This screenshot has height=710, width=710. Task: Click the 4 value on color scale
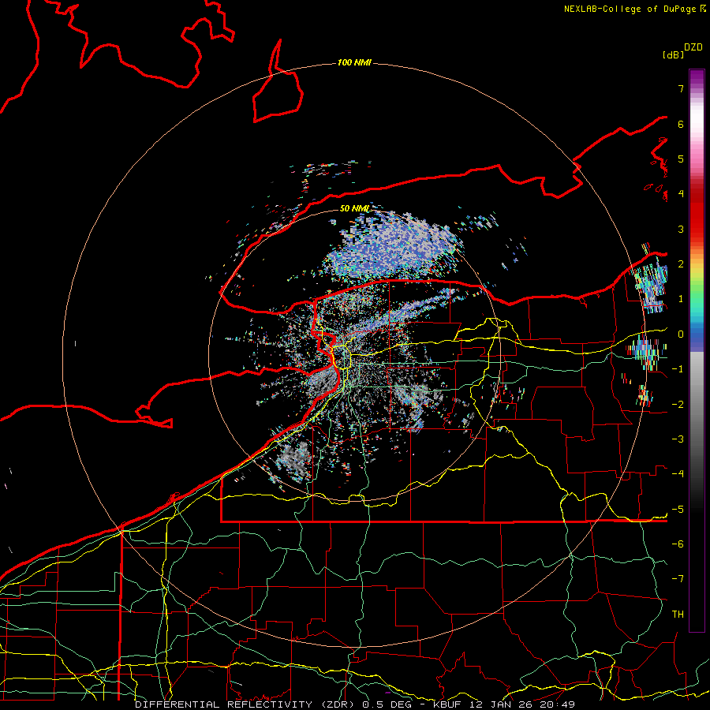tap(681, 194)
